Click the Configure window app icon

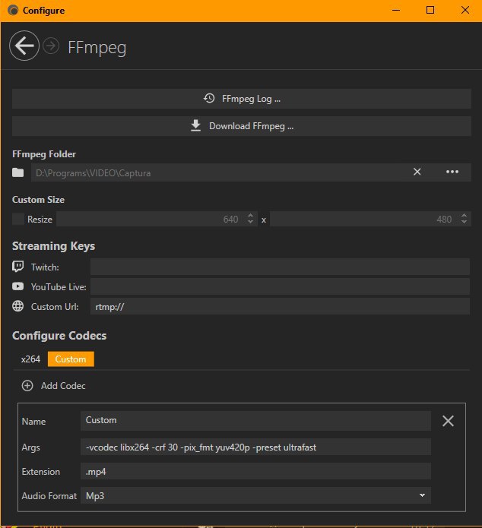click(x=13, y=11)
